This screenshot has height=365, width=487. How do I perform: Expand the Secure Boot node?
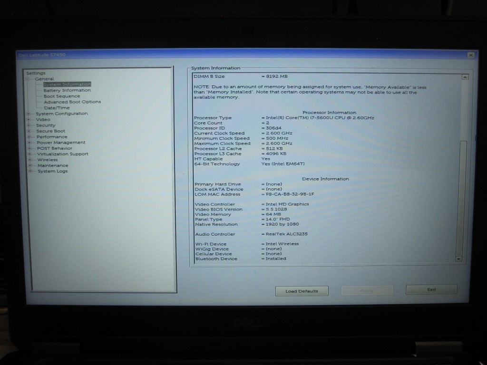coord(29,131)
